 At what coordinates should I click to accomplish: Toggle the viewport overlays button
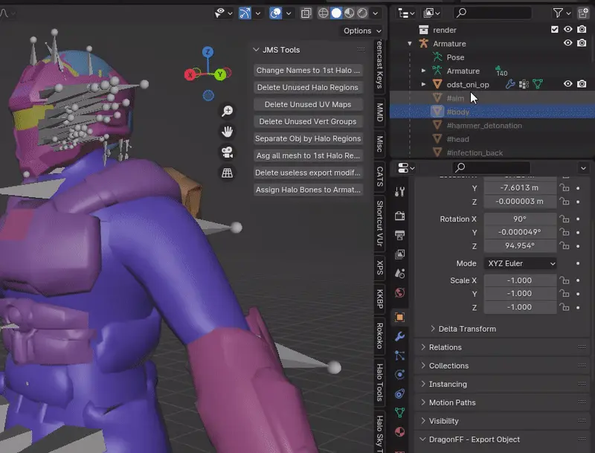pyautogui.click(x=275, y=13)
